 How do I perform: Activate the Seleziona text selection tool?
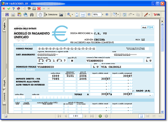point(51,14)
